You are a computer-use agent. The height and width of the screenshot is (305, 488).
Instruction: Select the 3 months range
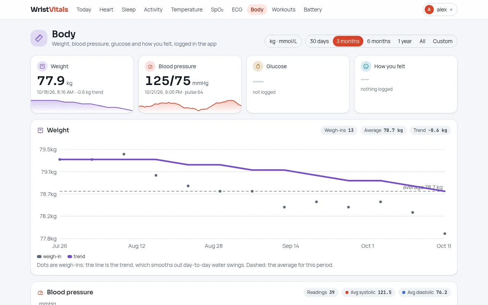click(x=348, y=41)
